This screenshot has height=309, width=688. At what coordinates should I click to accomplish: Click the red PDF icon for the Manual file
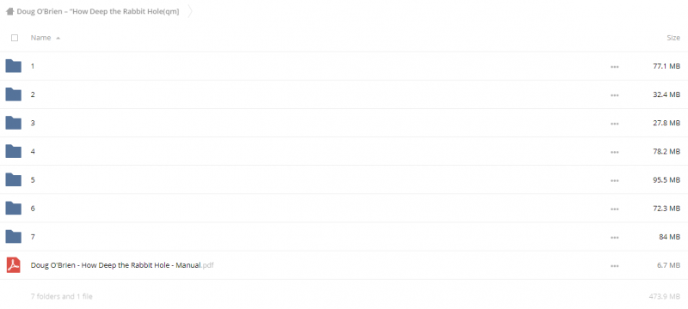pyautogui.click(x=13, y=265)
